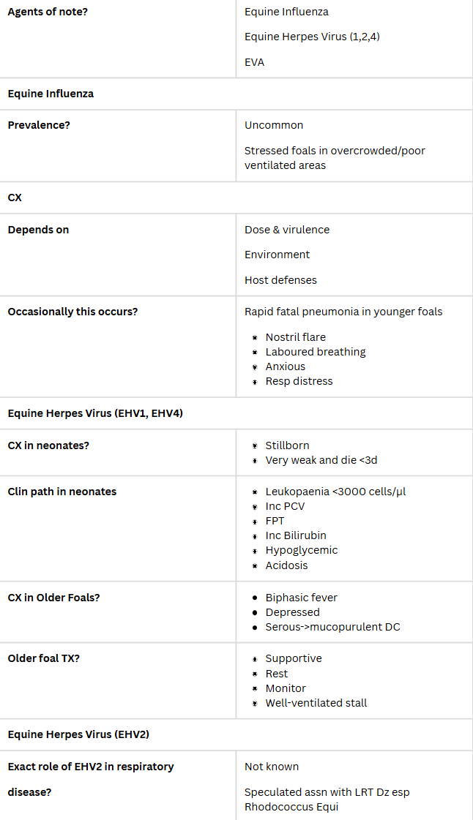Click the 'Equine Influenza' section heading row
Screen dimensions: 473x820
[51, 94]
